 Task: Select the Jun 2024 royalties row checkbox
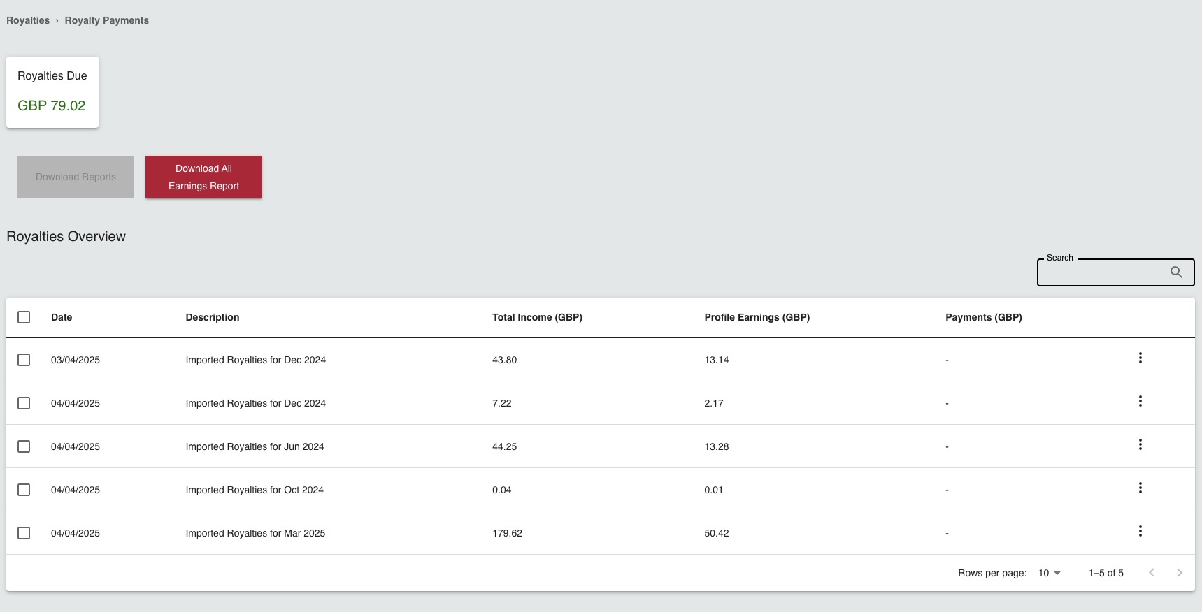pos(24,446)
